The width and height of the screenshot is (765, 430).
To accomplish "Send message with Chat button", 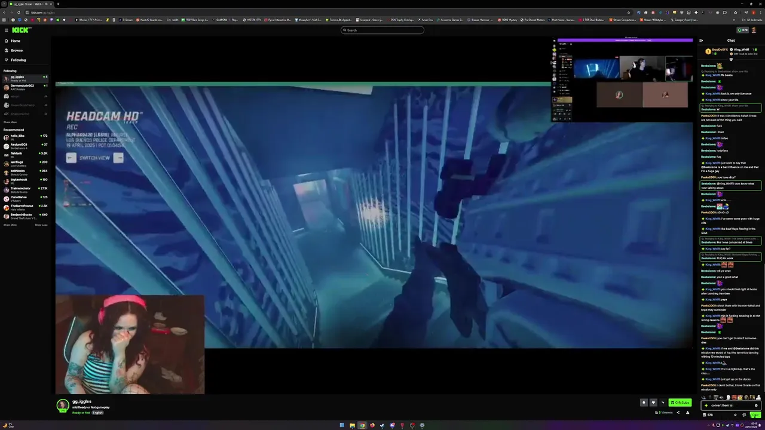I will click(x=755, y=414).
